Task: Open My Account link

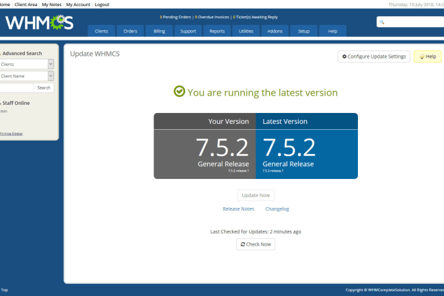Action: pyautogui.click(x=78, y=5)
